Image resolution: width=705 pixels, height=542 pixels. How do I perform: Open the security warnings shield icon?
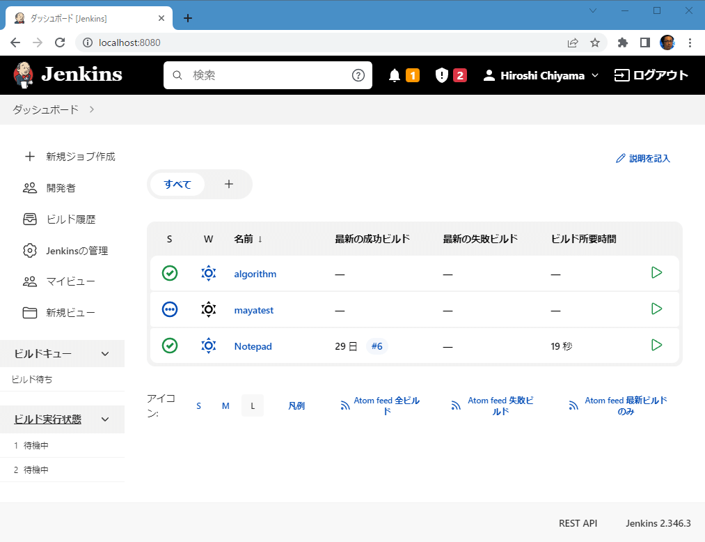point(441,75)
